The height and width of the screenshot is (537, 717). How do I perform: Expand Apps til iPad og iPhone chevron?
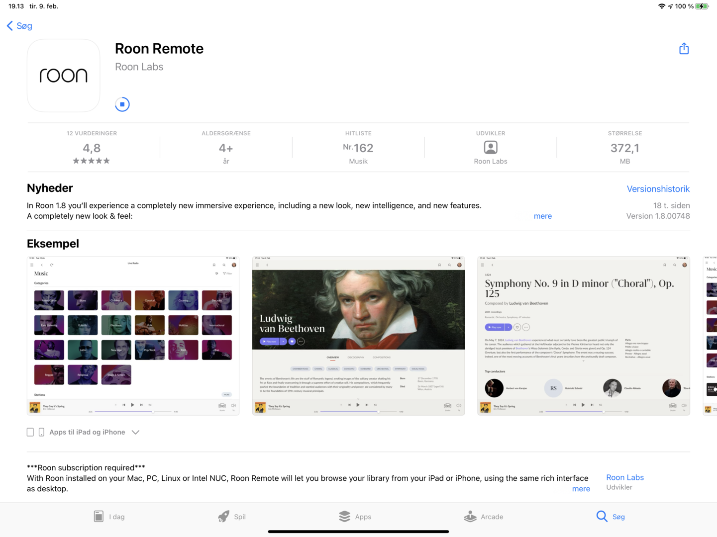(135, 433)
